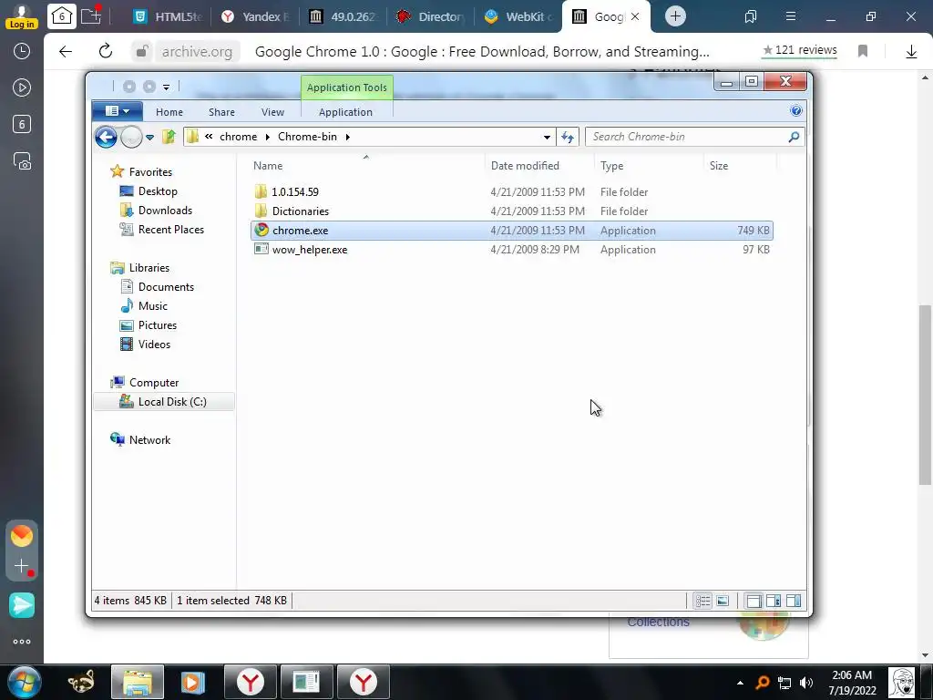This screenshot has height=700, width=933.
Task: Open the address bar history dropdown
Action: [x=547, y=138]
